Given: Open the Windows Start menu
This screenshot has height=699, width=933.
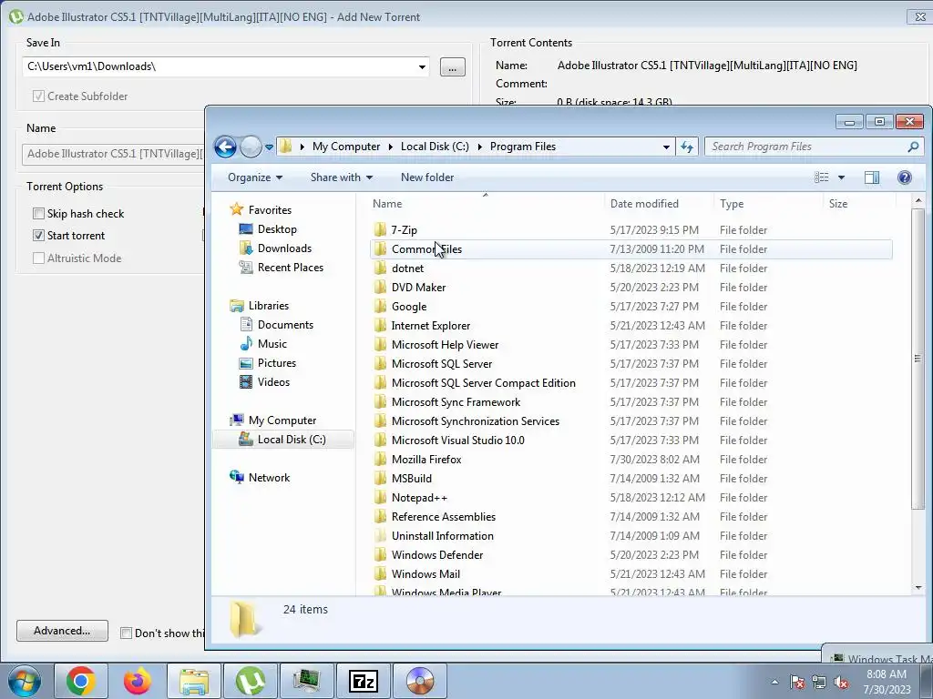Looking at the screenshot, I should [x=25, y=681].
